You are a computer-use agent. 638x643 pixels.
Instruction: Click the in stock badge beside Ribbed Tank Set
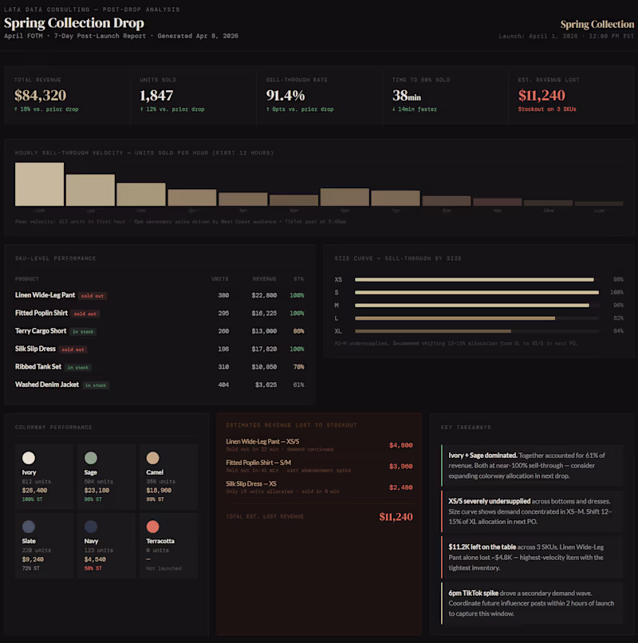tap(78, 368)
